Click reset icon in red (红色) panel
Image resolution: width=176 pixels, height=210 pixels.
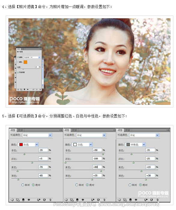[44, 200]
